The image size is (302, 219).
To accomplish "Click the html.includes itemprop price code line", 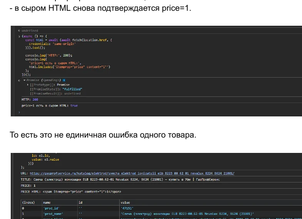I will 70,67.
